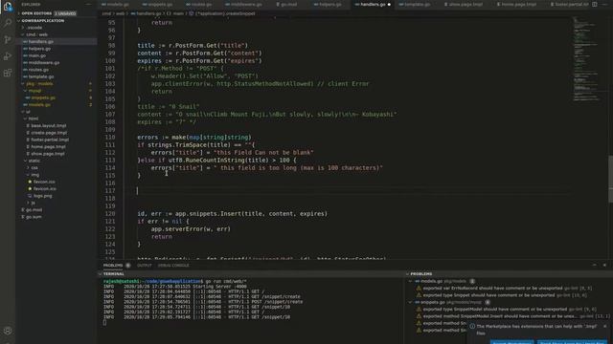
Task: Open create.page.tmpl in the Explorer
Action: (x=49, y=133)
